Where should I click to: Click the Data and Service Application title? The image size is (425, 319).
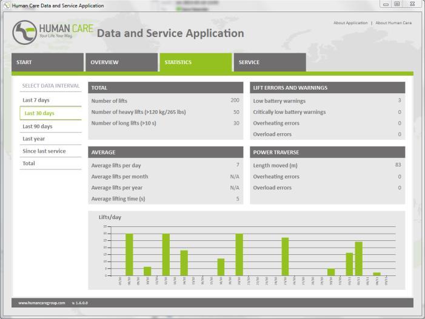[x=170, y=33]
